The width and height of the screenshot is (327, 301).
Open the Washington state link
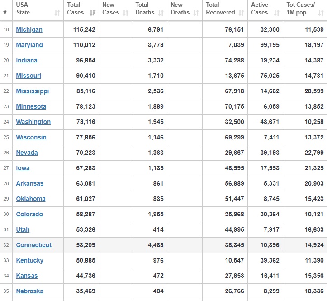tap(33, 122)
